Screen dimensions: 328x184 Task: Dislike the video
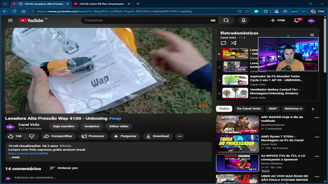[x=32, y=136]
